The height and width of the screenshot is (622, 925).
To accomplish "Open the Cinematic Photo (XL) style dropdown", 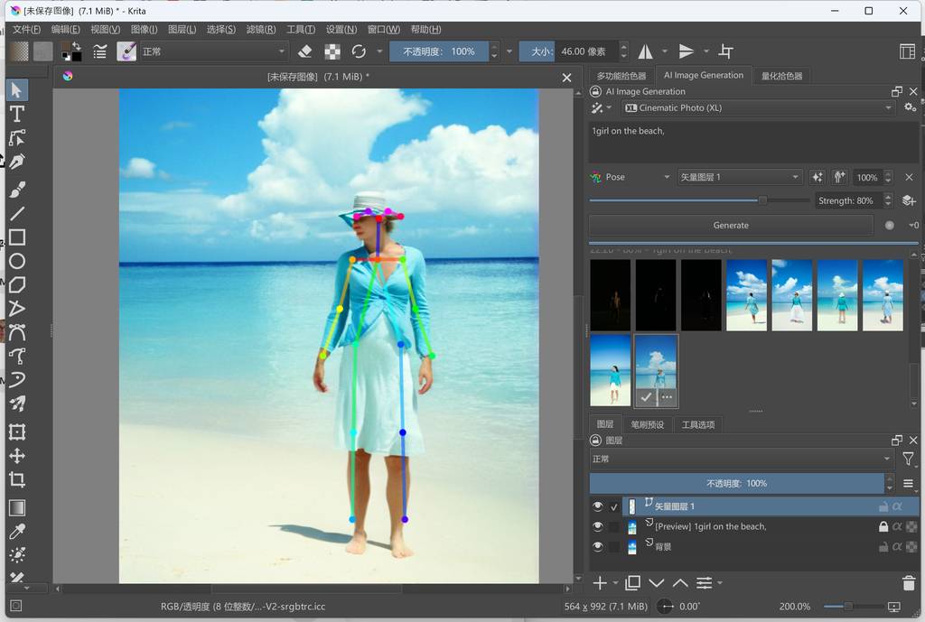I will click(x=757, y=107).
